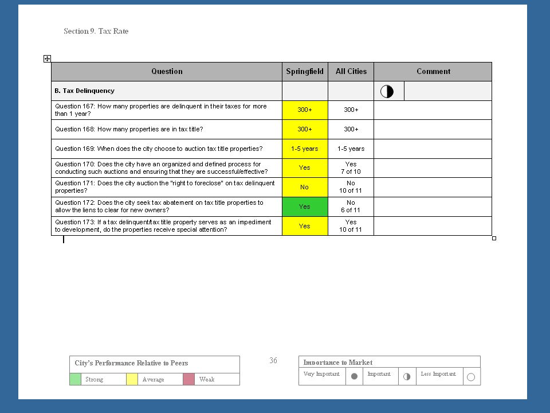550x413 pixels.
Task: Click the Springfield 1-5 years cell
Action: click(x=305, y=149)
